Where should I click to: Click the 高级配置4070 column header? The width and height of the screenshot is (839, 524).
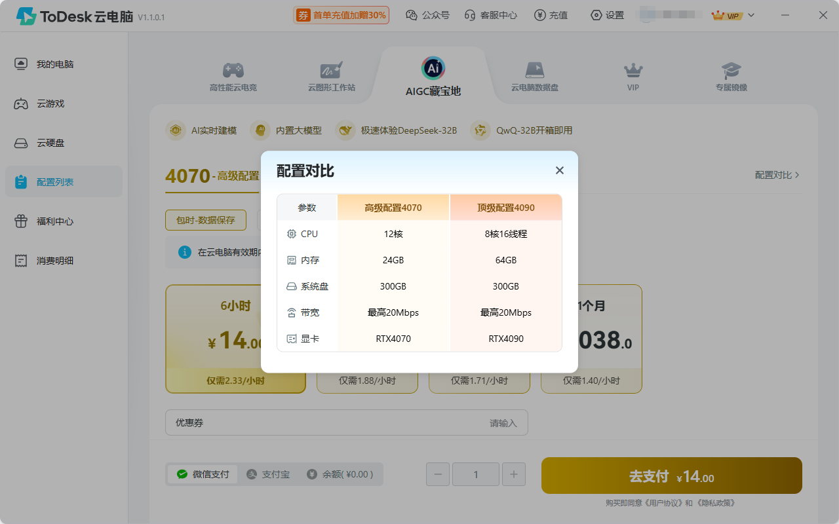click(393, 208)
